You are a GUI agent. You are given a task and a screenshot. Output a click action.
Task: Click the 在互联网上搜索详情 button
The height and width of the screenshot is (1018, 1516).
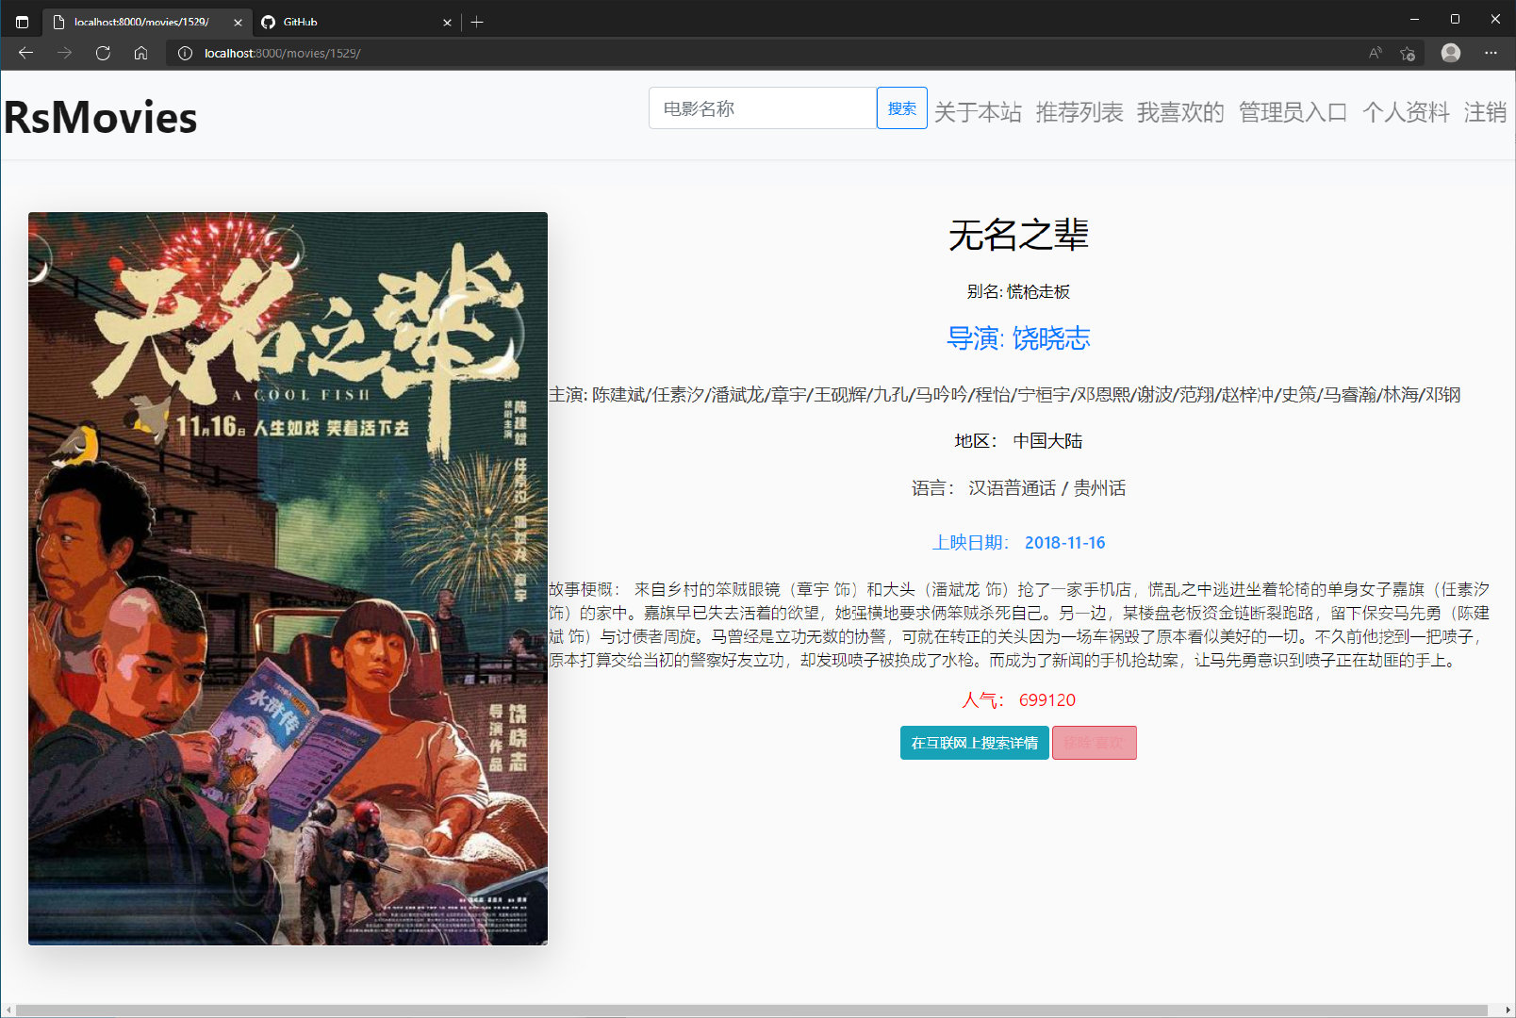tap(974, 743)
